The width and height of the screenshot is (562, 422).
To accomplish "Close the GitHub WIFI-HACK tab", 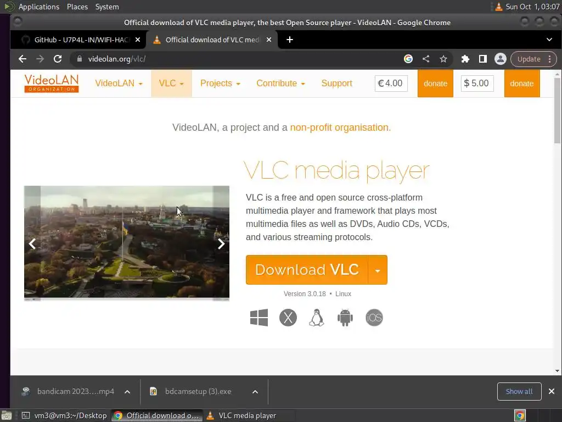I will pyautogui.click(x=138, y=40).
